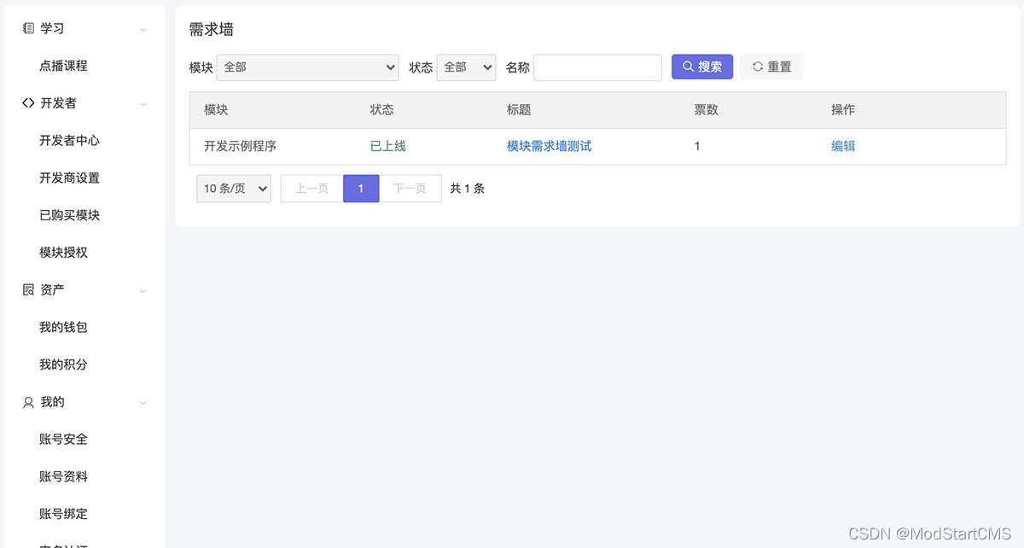Click 编辑 link for 开发示例程序 row

[843, 146]
